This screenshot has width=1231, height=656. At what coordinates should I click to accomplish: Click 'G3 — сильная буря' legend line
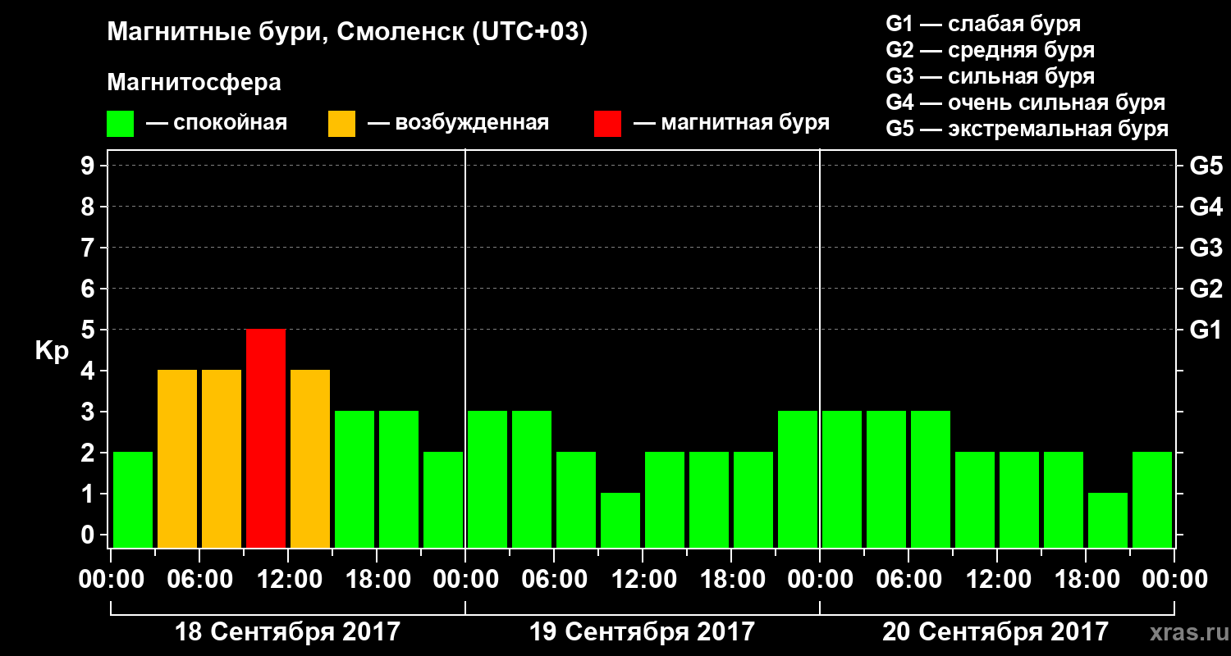point(991,76)
